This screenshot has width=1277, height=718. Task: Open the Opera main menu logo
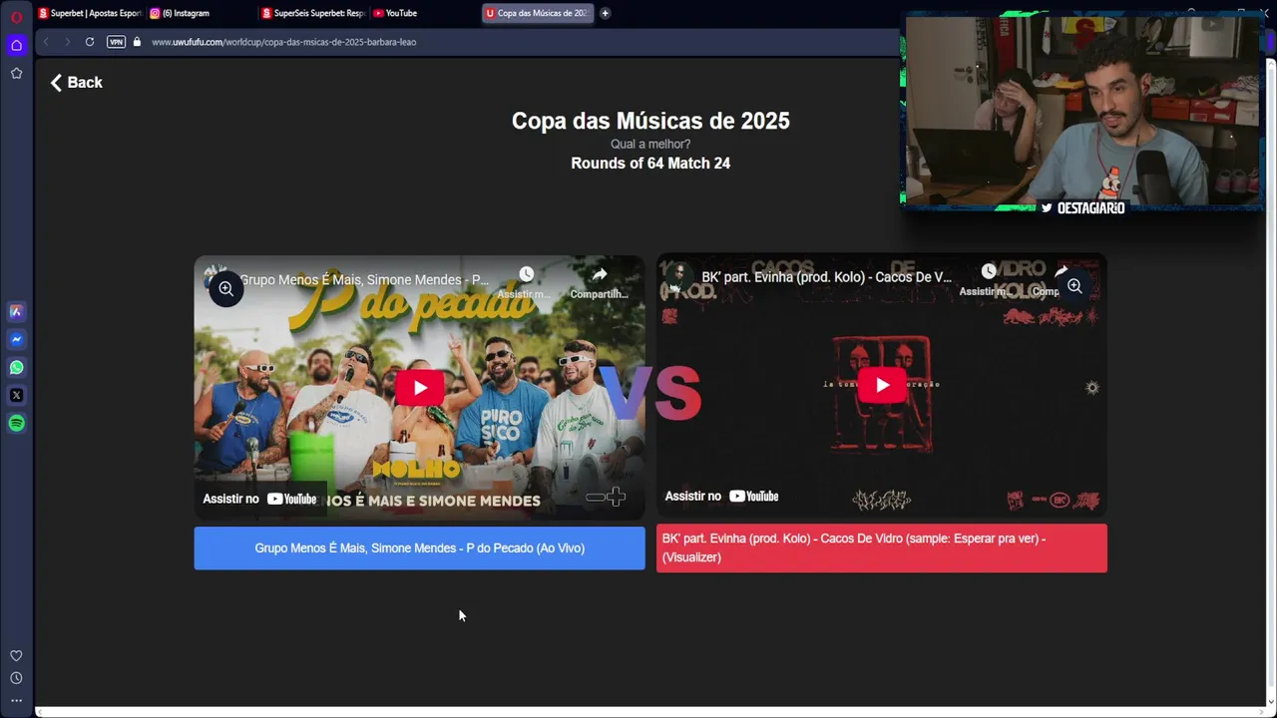(x=16, y=16)
